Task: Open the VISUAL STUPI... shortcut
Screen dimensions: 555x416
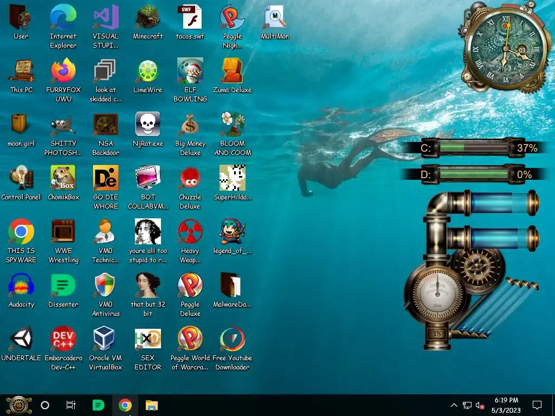Action: coord(106,26)
